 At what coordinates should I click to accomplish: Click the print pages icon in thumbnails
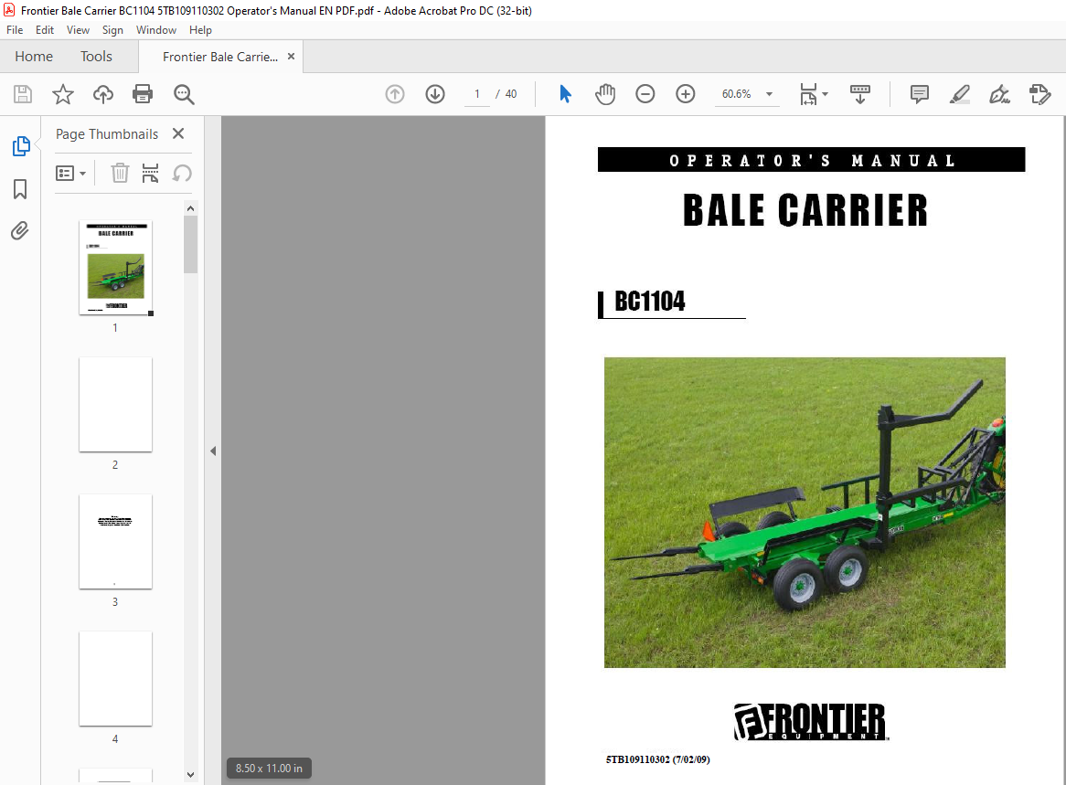[x=150, y=174]
